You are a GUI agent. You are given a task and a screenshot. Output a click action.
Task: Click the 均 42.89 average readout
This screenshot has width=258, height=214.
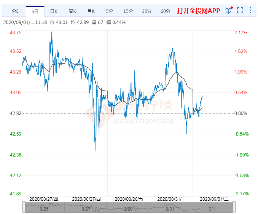(x=80, y=22)
